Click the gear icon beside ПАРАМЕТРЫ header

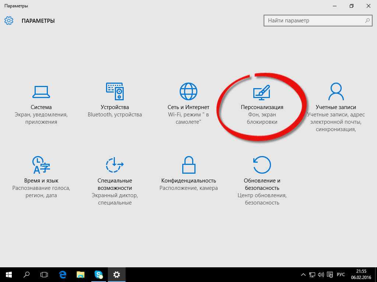pyautogui.click(x=9, y=21)
